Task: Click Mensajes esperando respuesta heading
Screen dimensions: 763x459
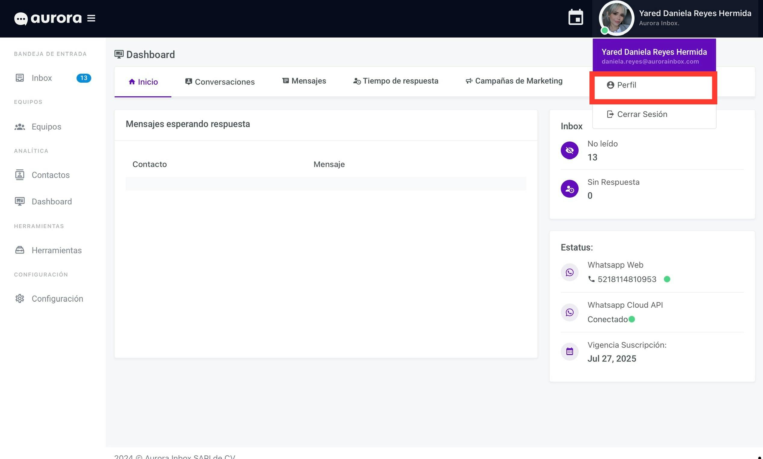Action: (188, 124)
